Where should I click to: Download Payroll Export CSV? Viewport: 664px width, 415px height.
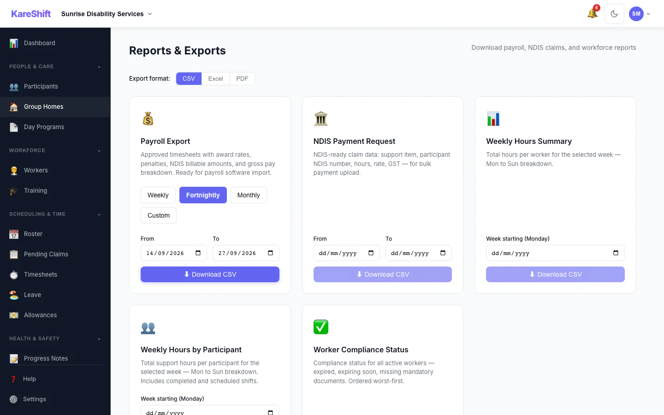pyautogui.click(x=210, y=274)
